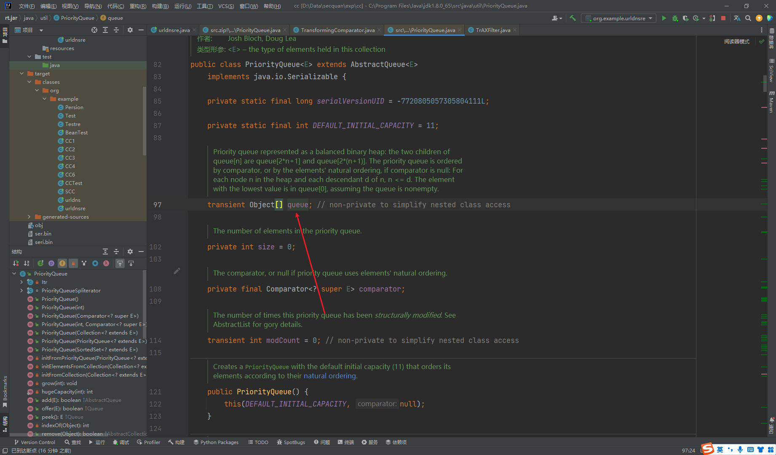Open Version Control tool window
Image resolution: width=776 pixels, height=455 pixels.
[35, 442]
